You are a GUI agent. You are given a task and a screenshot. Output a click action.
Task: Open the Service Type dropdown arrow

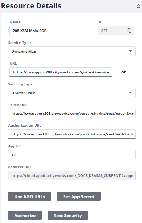pyautogui.click(x=130, y=51)
